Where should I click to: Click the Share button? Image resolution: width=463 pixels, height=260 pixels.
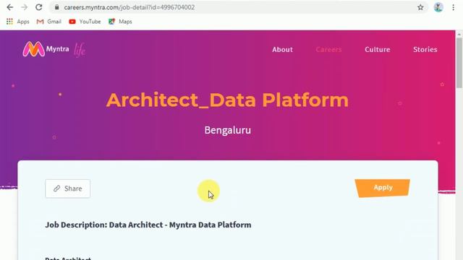[x=67, y=188]
